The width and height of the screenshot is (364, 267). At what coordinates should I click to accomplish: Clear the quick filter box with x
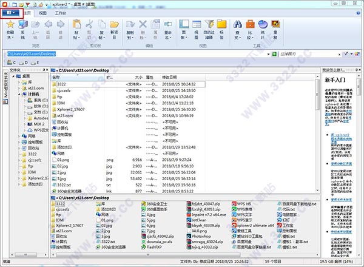pyautogui.click(x=339, y=55)
